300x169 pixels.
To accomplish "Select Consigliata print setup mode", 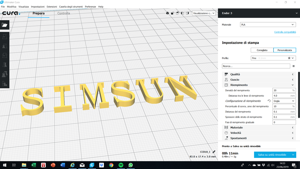I will [x=262, y=50].
